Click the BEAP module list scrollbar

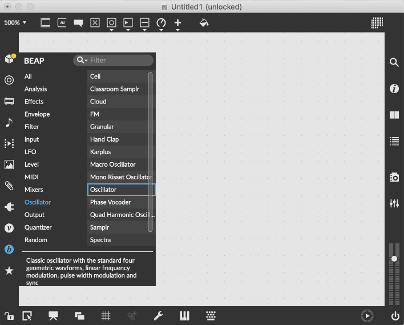(x=151, y=152)
